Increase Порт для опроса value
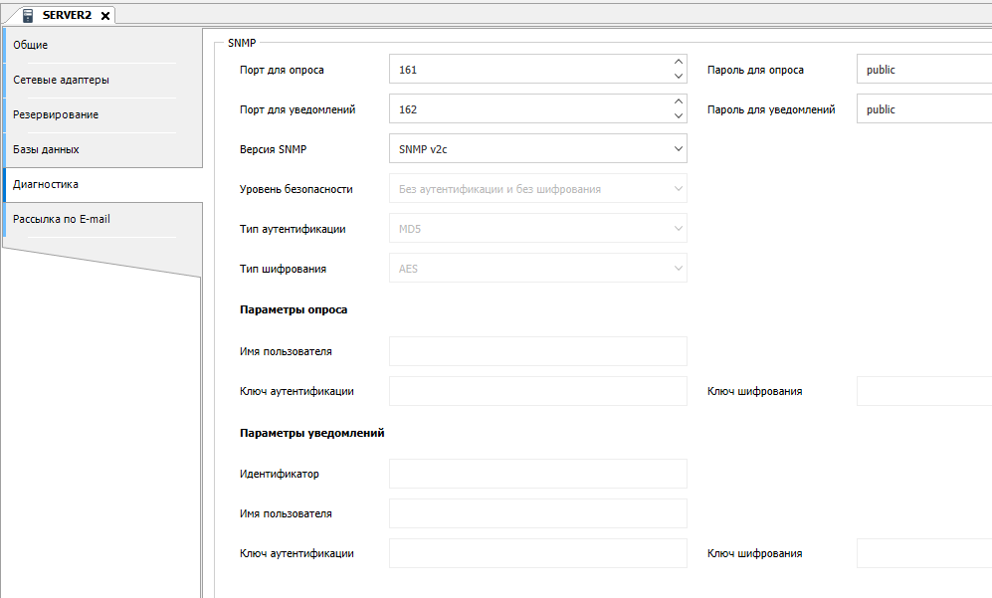Screen dimensions: 992x598 click(x=679, y=63)
